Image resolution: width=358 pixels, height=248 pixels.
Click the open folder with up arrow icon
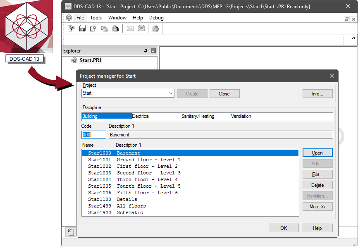156,29
